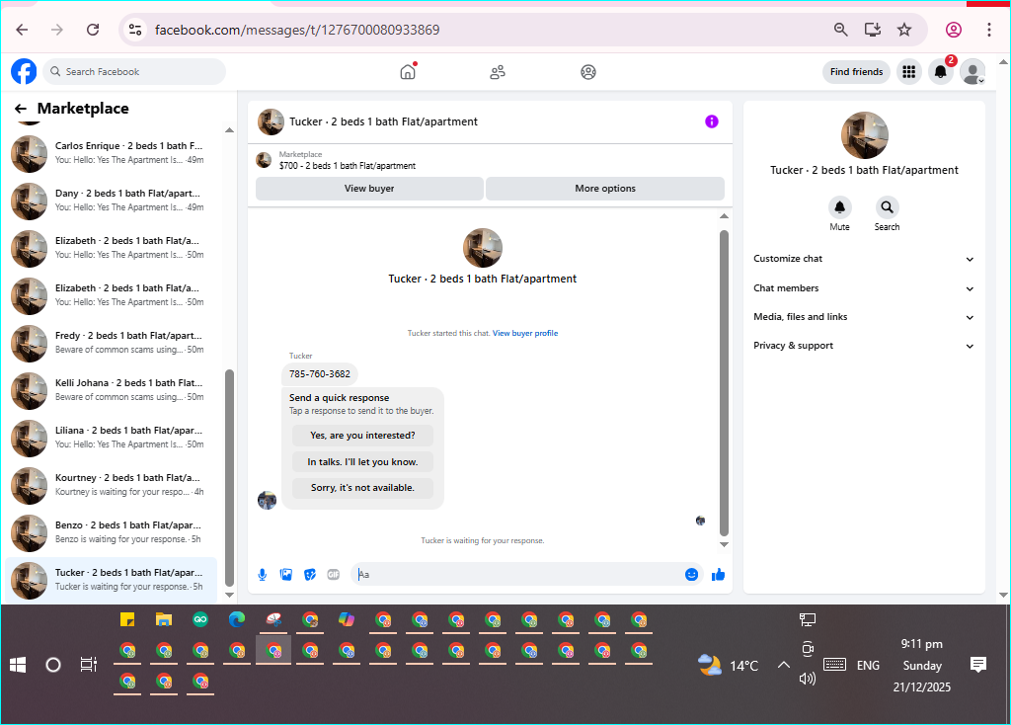Open Windows Task View
Viewport: 1011px width, 725px height.
tap(88, 665)
